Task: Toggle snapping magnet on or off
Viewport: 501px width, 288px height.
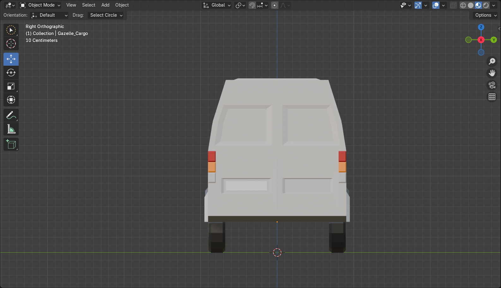Action: coord(252,5)
